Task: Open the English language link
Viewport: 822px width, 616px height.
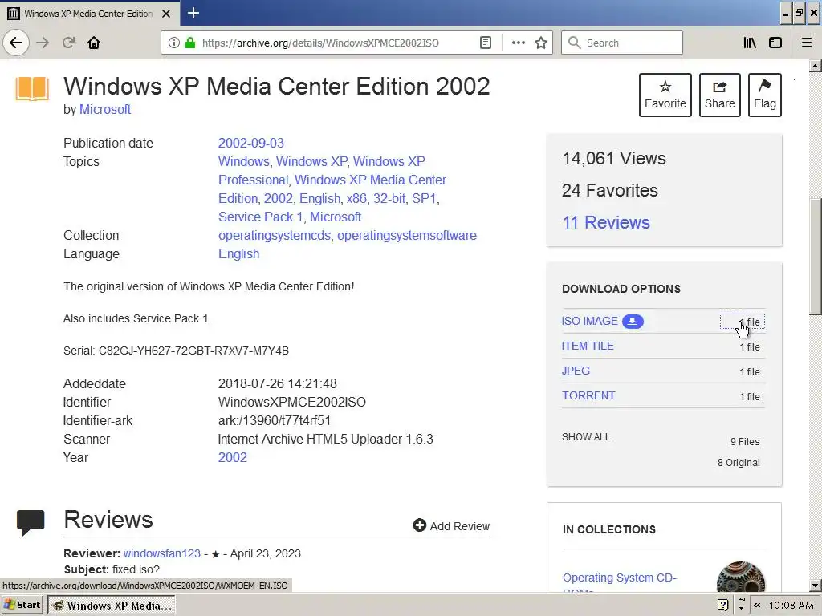Action: tap(238, 253)
